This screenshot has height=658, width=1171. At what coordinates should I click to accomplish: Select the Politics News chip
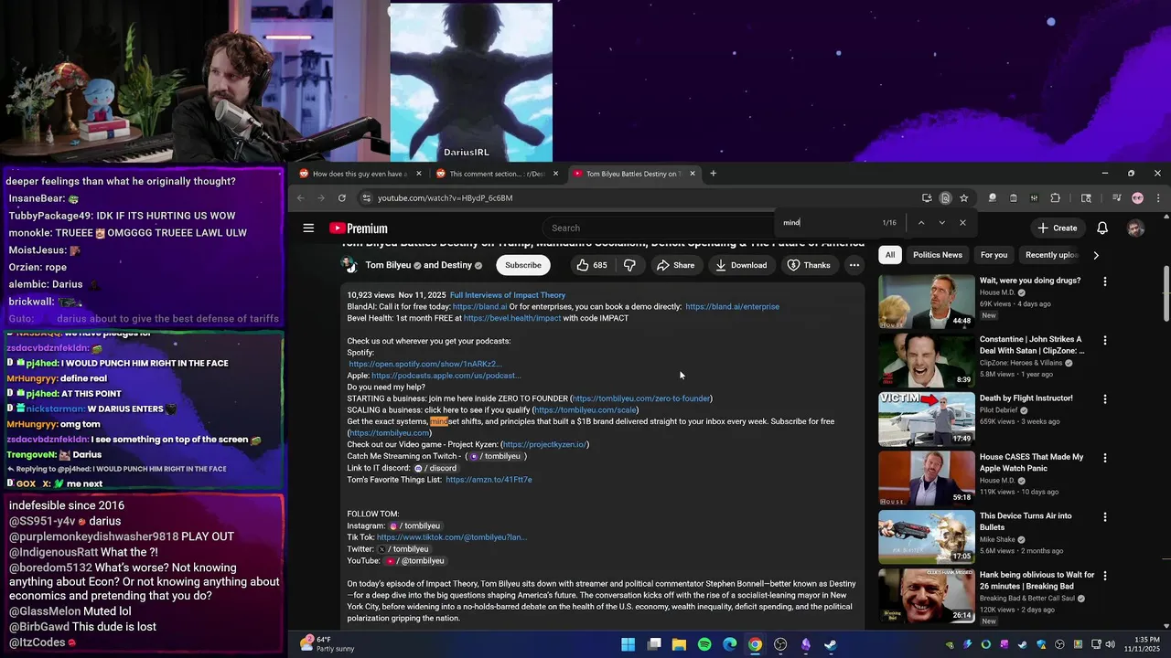pos(937,255)
